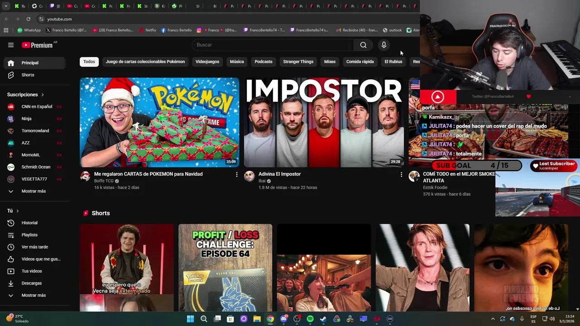Viewport: 580px width, 326px height.
Task: Click the VEGETTA777 channel avatar
Action: (11, 179)
